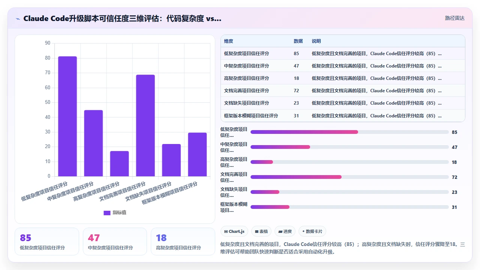This screenshot has height=270, width=480.
Task: Click the 高复杂度项目信任评分 progress bar
Action: [349, 162]
